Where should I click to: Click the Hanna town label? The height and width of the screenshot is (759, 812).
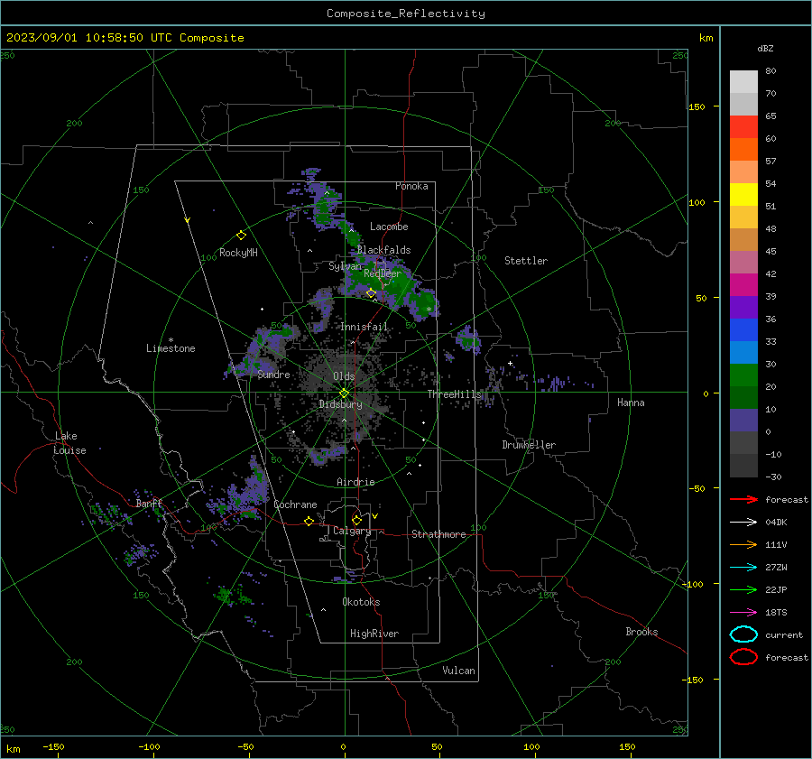click(x=631, y=403)
